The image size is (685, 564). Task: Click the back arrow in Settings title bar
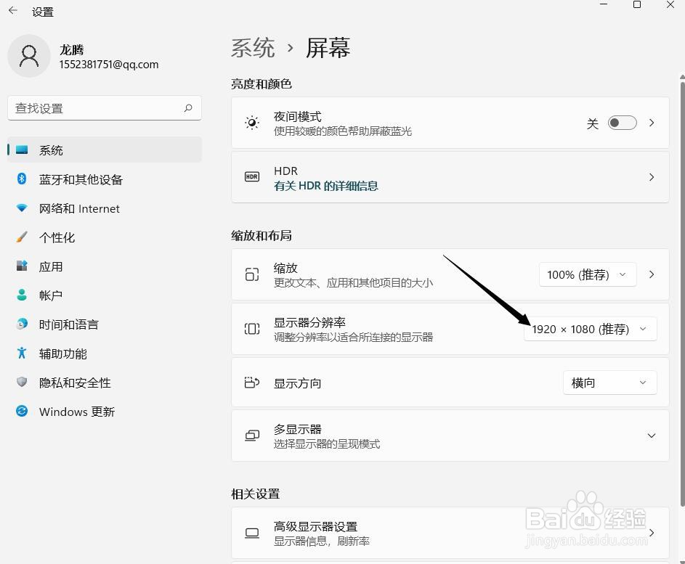pos(12,10)
